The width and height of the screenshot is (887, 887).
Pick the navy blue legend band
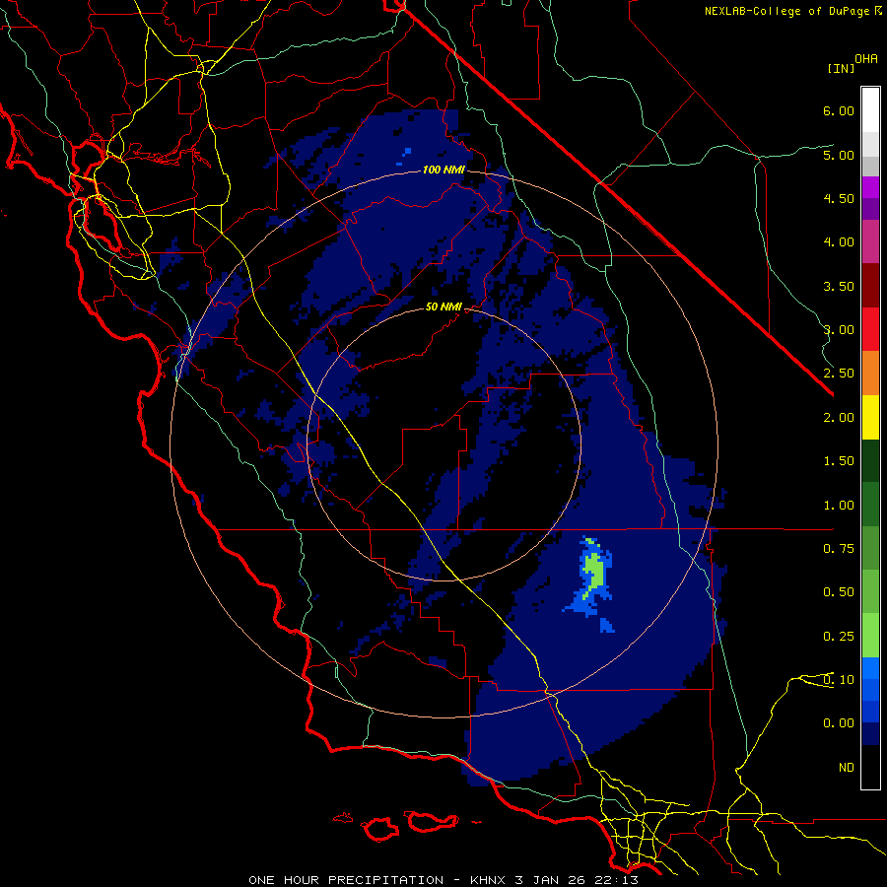870,734
